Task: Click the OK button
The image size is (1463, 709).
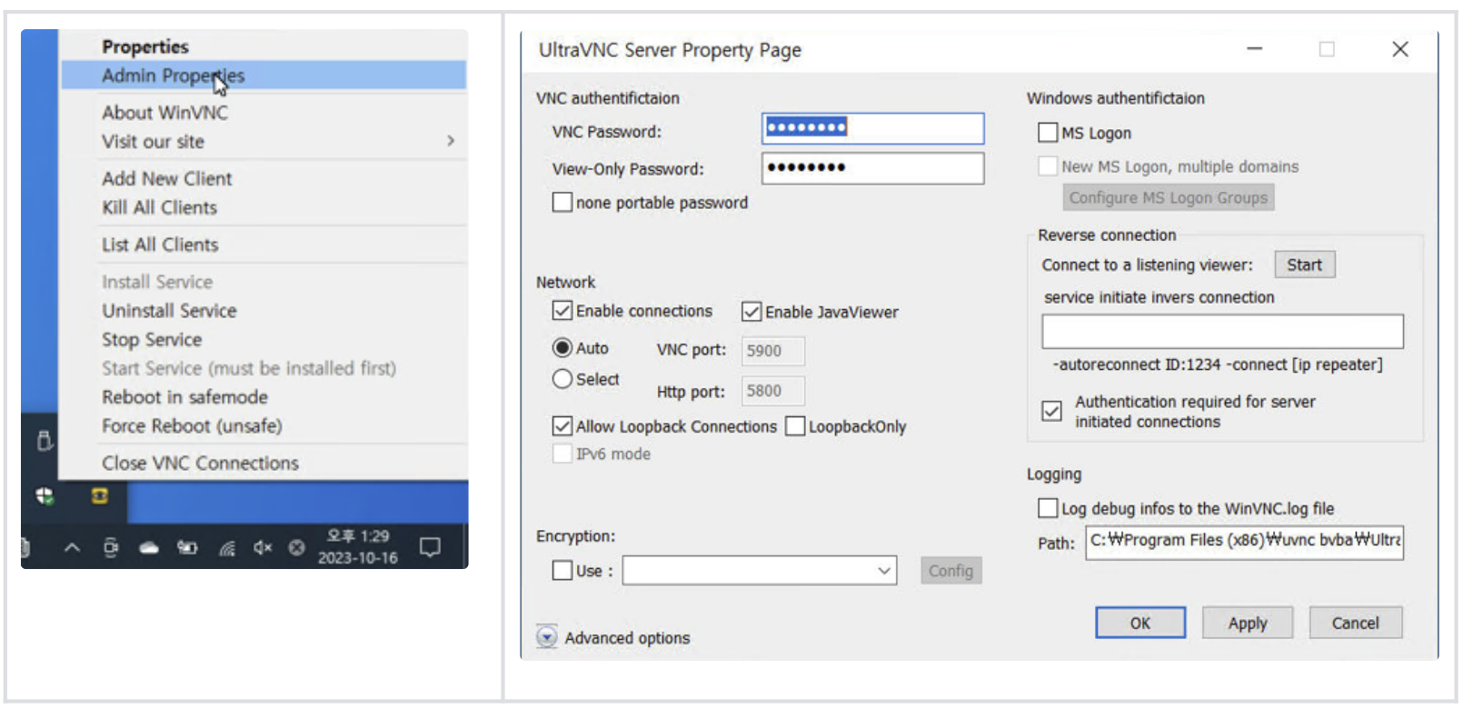Action: 1140,623
